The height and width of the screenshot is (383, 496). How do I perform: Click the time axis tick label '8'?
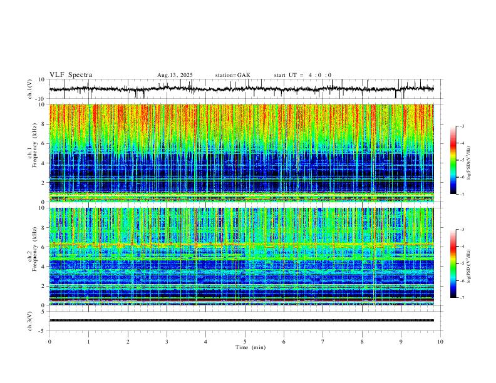[x=362, y=342]
